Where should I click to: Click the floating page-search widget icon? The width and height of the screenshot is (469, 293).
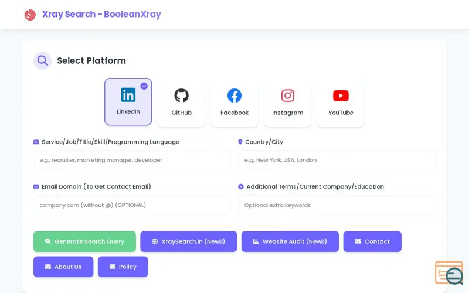pyautogui.click(x=449, y=272)
